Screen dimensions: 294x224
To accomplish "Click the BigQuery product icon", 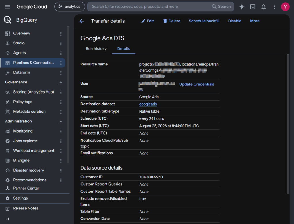I will [x=8, y=20].
